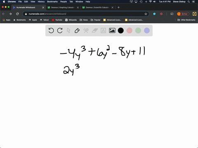Pick the pink pen color

130,30
